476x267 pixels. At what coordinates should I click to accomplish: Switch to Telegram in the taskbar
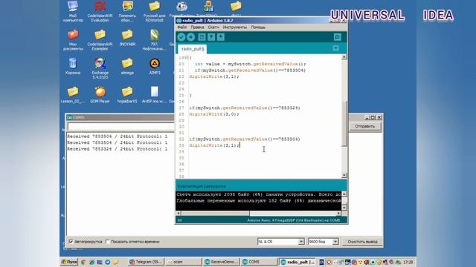146,262
